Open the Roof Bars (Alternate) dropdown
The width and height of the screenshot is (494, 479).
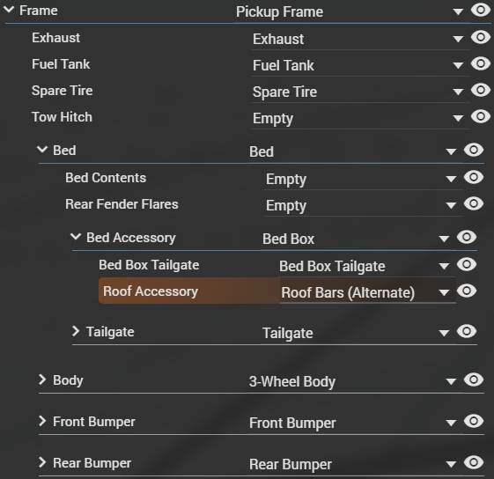[x=368, y=292]
